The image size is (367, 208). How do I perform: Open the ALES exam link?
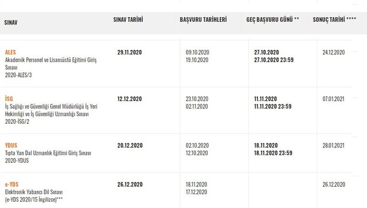(10, 52)
